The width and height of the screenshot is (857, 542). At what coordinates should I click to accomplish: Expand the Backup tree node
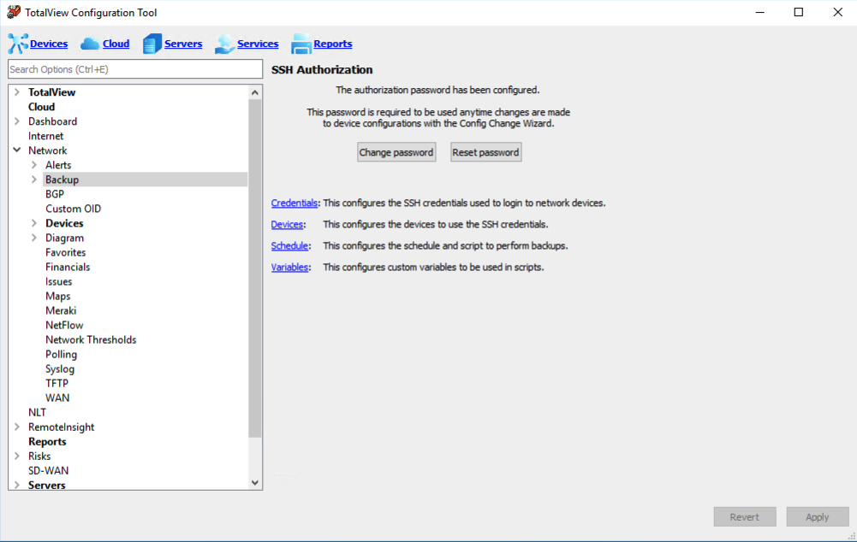tap(34, 180)
